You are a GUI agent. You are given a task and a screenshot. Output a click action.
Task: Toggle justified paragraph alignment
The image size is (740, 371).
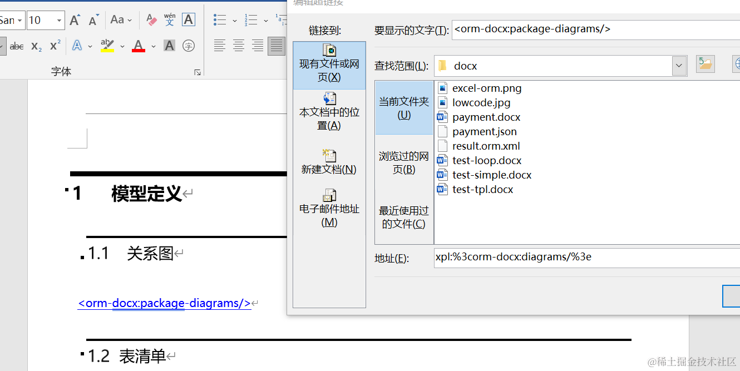277,46
